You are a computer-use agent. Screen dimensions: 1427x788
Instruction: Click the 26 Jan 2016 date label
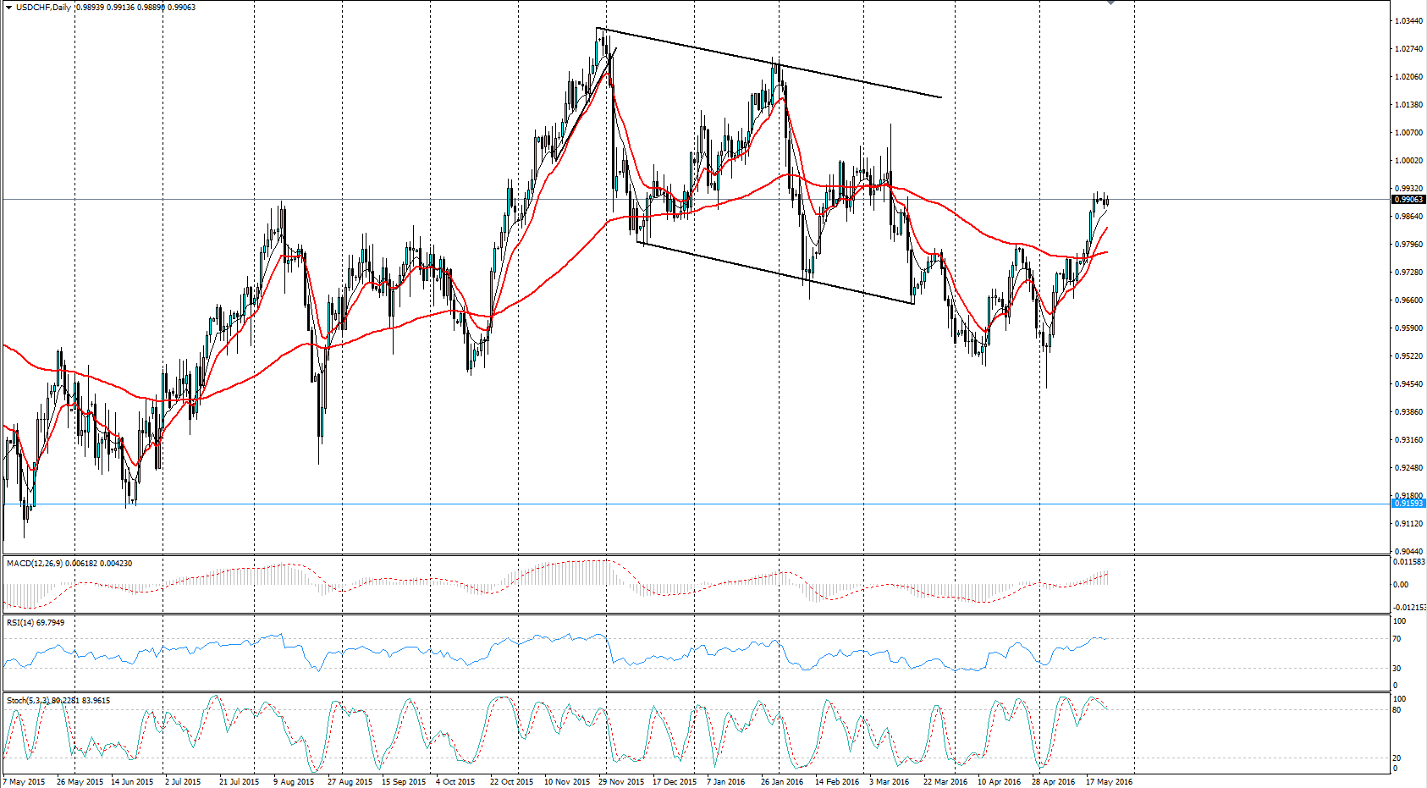pyautogui.click(x=782, y=781)
